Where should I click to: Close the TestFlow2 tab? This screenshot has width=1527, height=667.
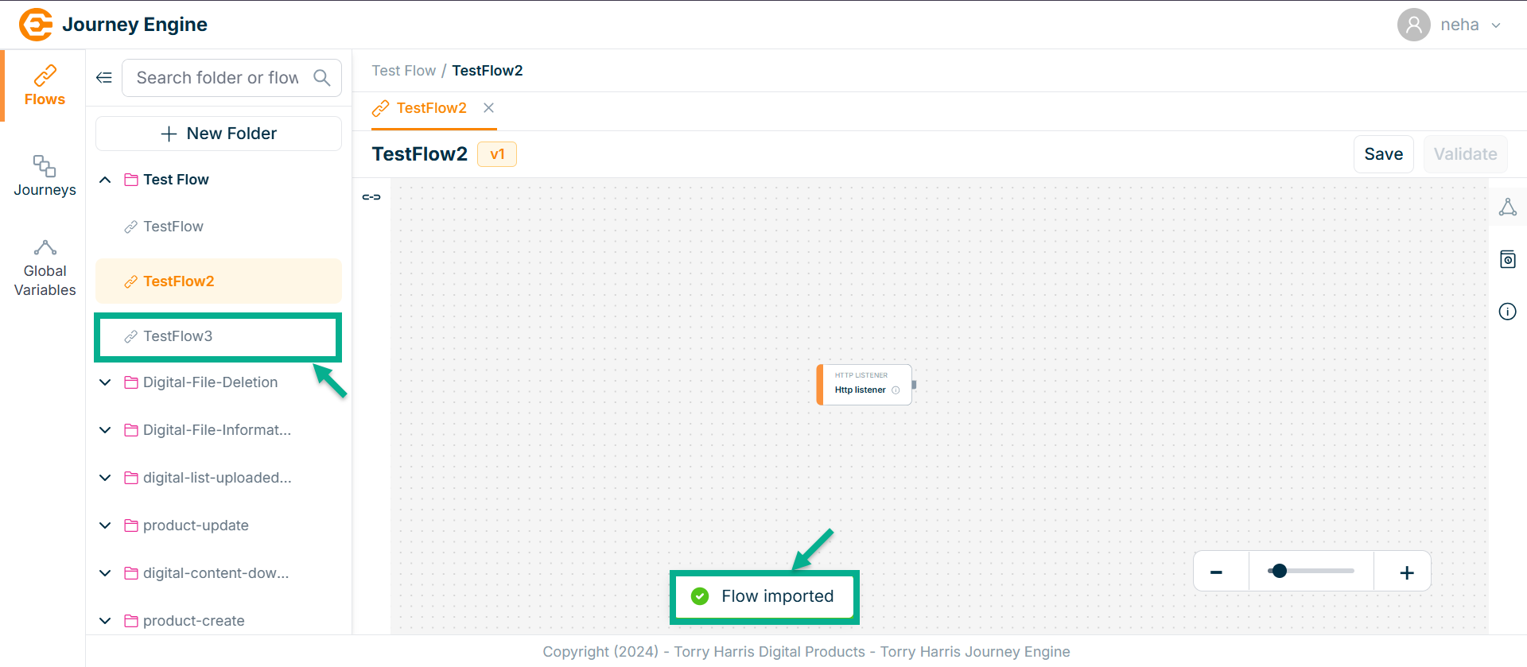[x=489, y=108]
